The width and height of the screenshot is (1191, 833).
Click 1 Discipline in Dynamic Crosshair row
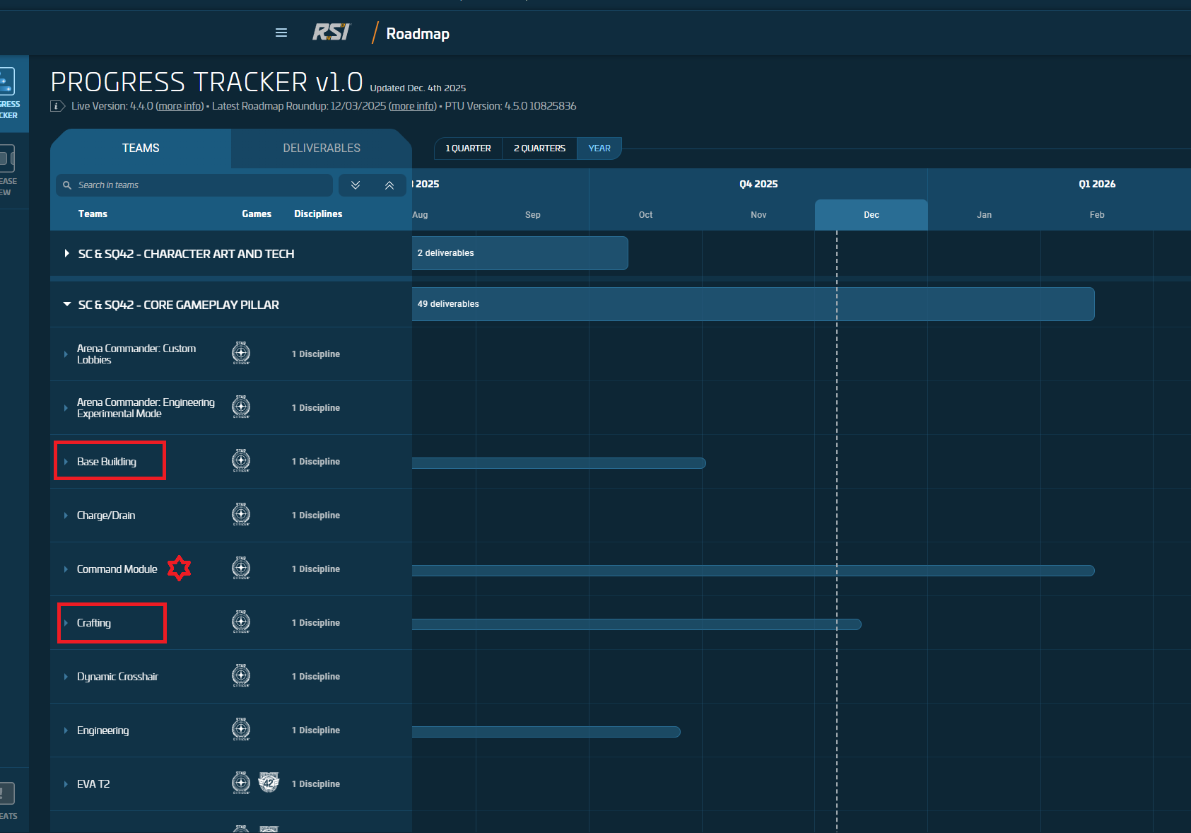point(316,677)
